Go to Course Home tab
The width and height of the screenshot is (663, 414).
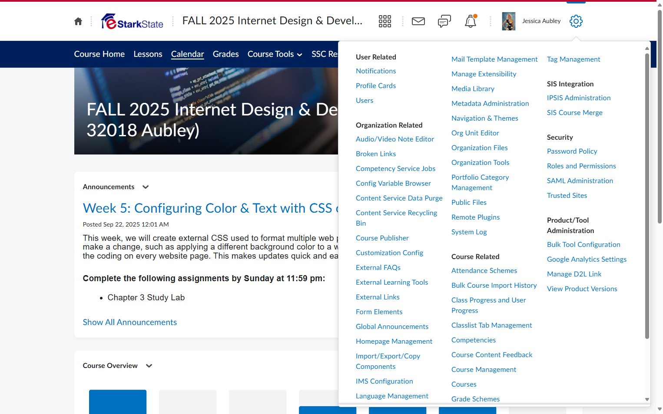coord(99,54)
